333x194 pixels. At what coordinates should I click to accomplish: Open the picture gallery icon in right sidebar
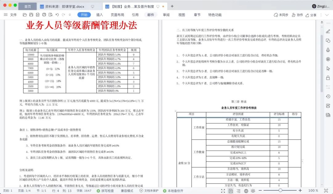(328, 115)
